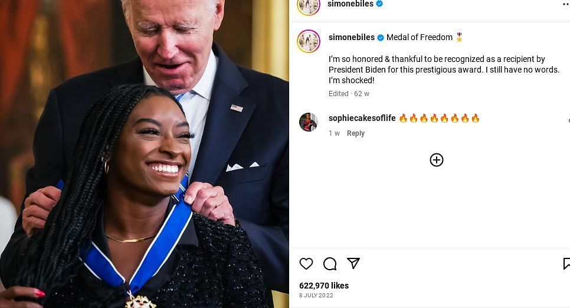570x308 pixels.
Task: Click the Edited 62 w caption timestamp
Action: coord(349,93)
